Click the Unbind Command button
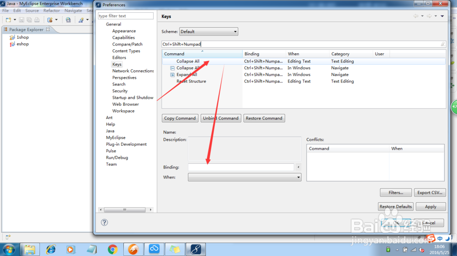The height and width of the screenshot is (256, 457). 221,118
